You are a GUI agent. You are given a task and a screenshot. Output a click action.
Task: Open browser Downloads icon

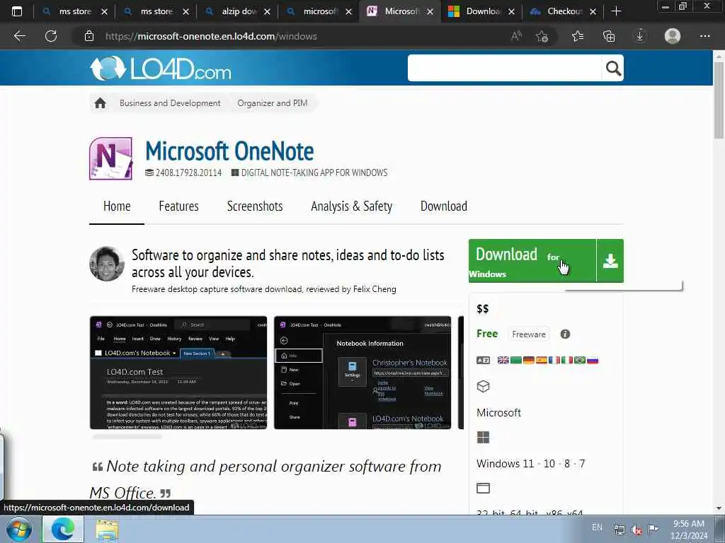coord(640,36)
